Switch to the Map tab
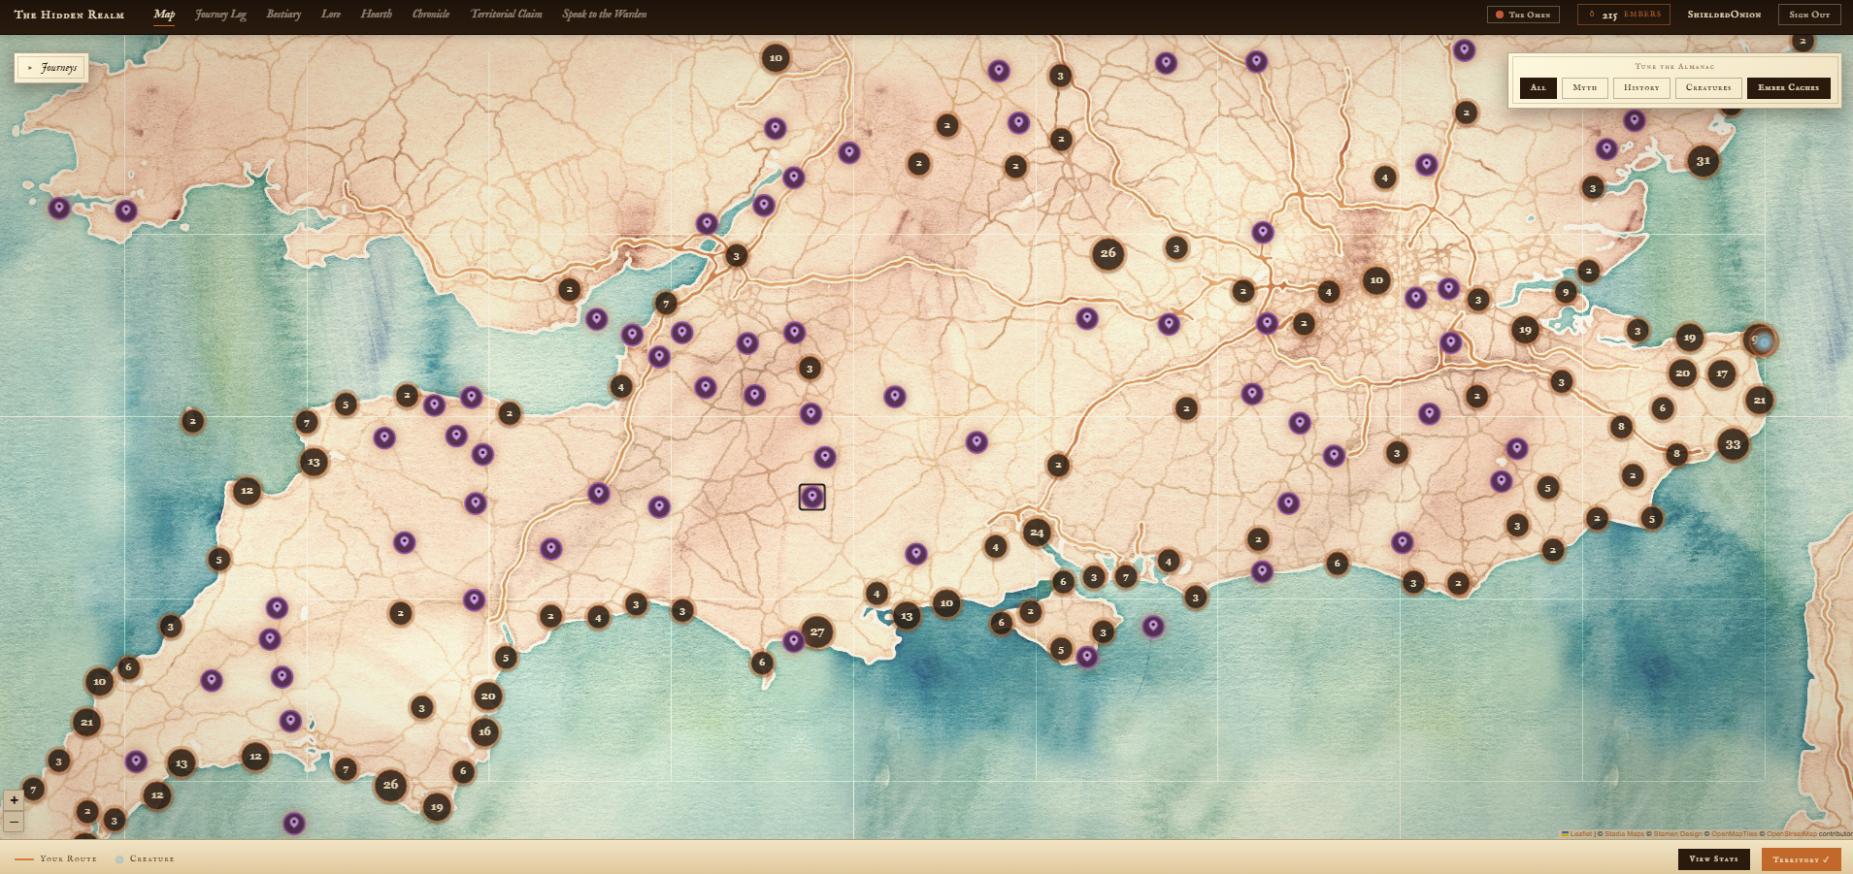Image resolution: width=1853 pixels, height=874 pixels. pyautogui.click(x=164, y=14)
